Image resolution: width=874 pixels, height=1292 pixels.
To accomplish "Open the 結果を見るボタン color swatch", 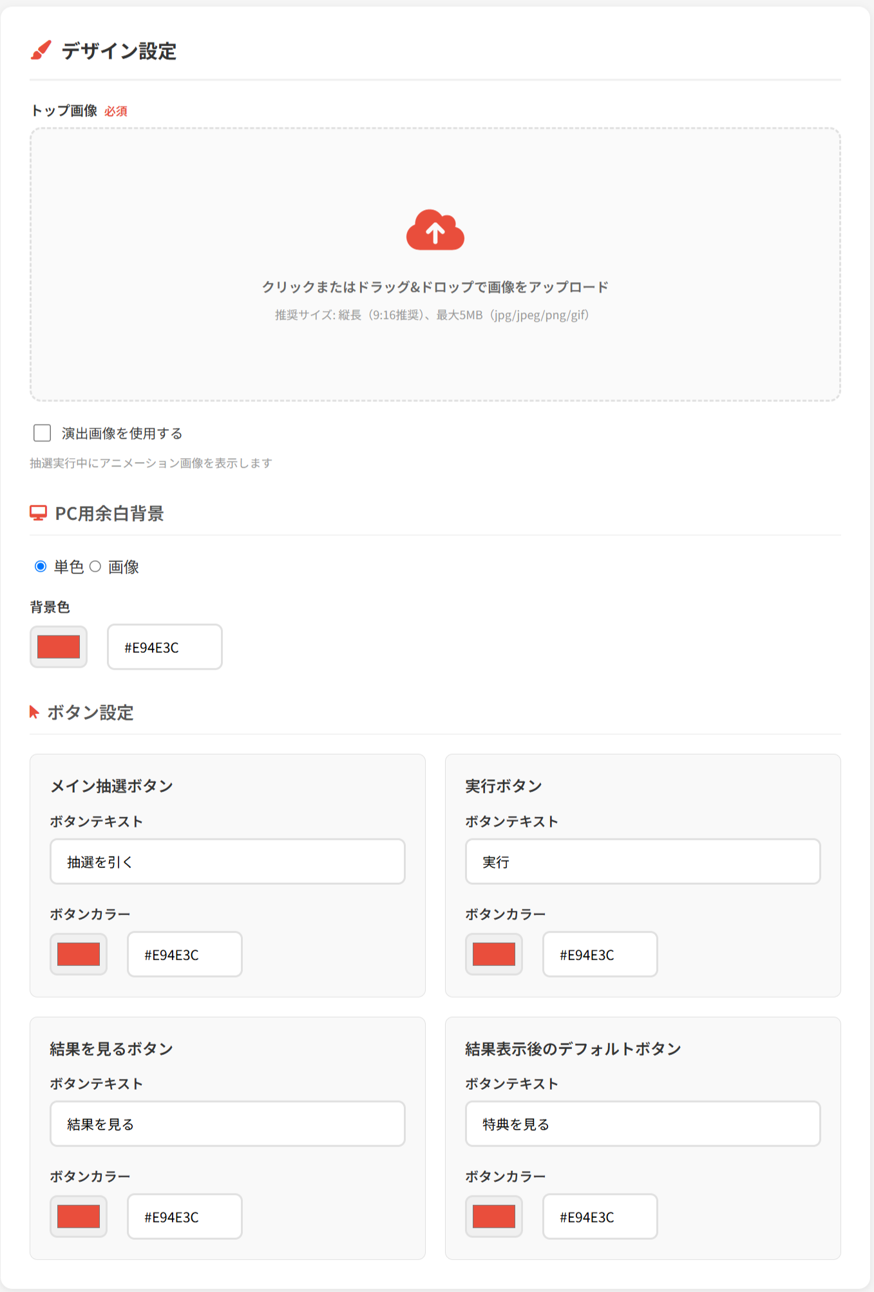I will pos(79,1217).
